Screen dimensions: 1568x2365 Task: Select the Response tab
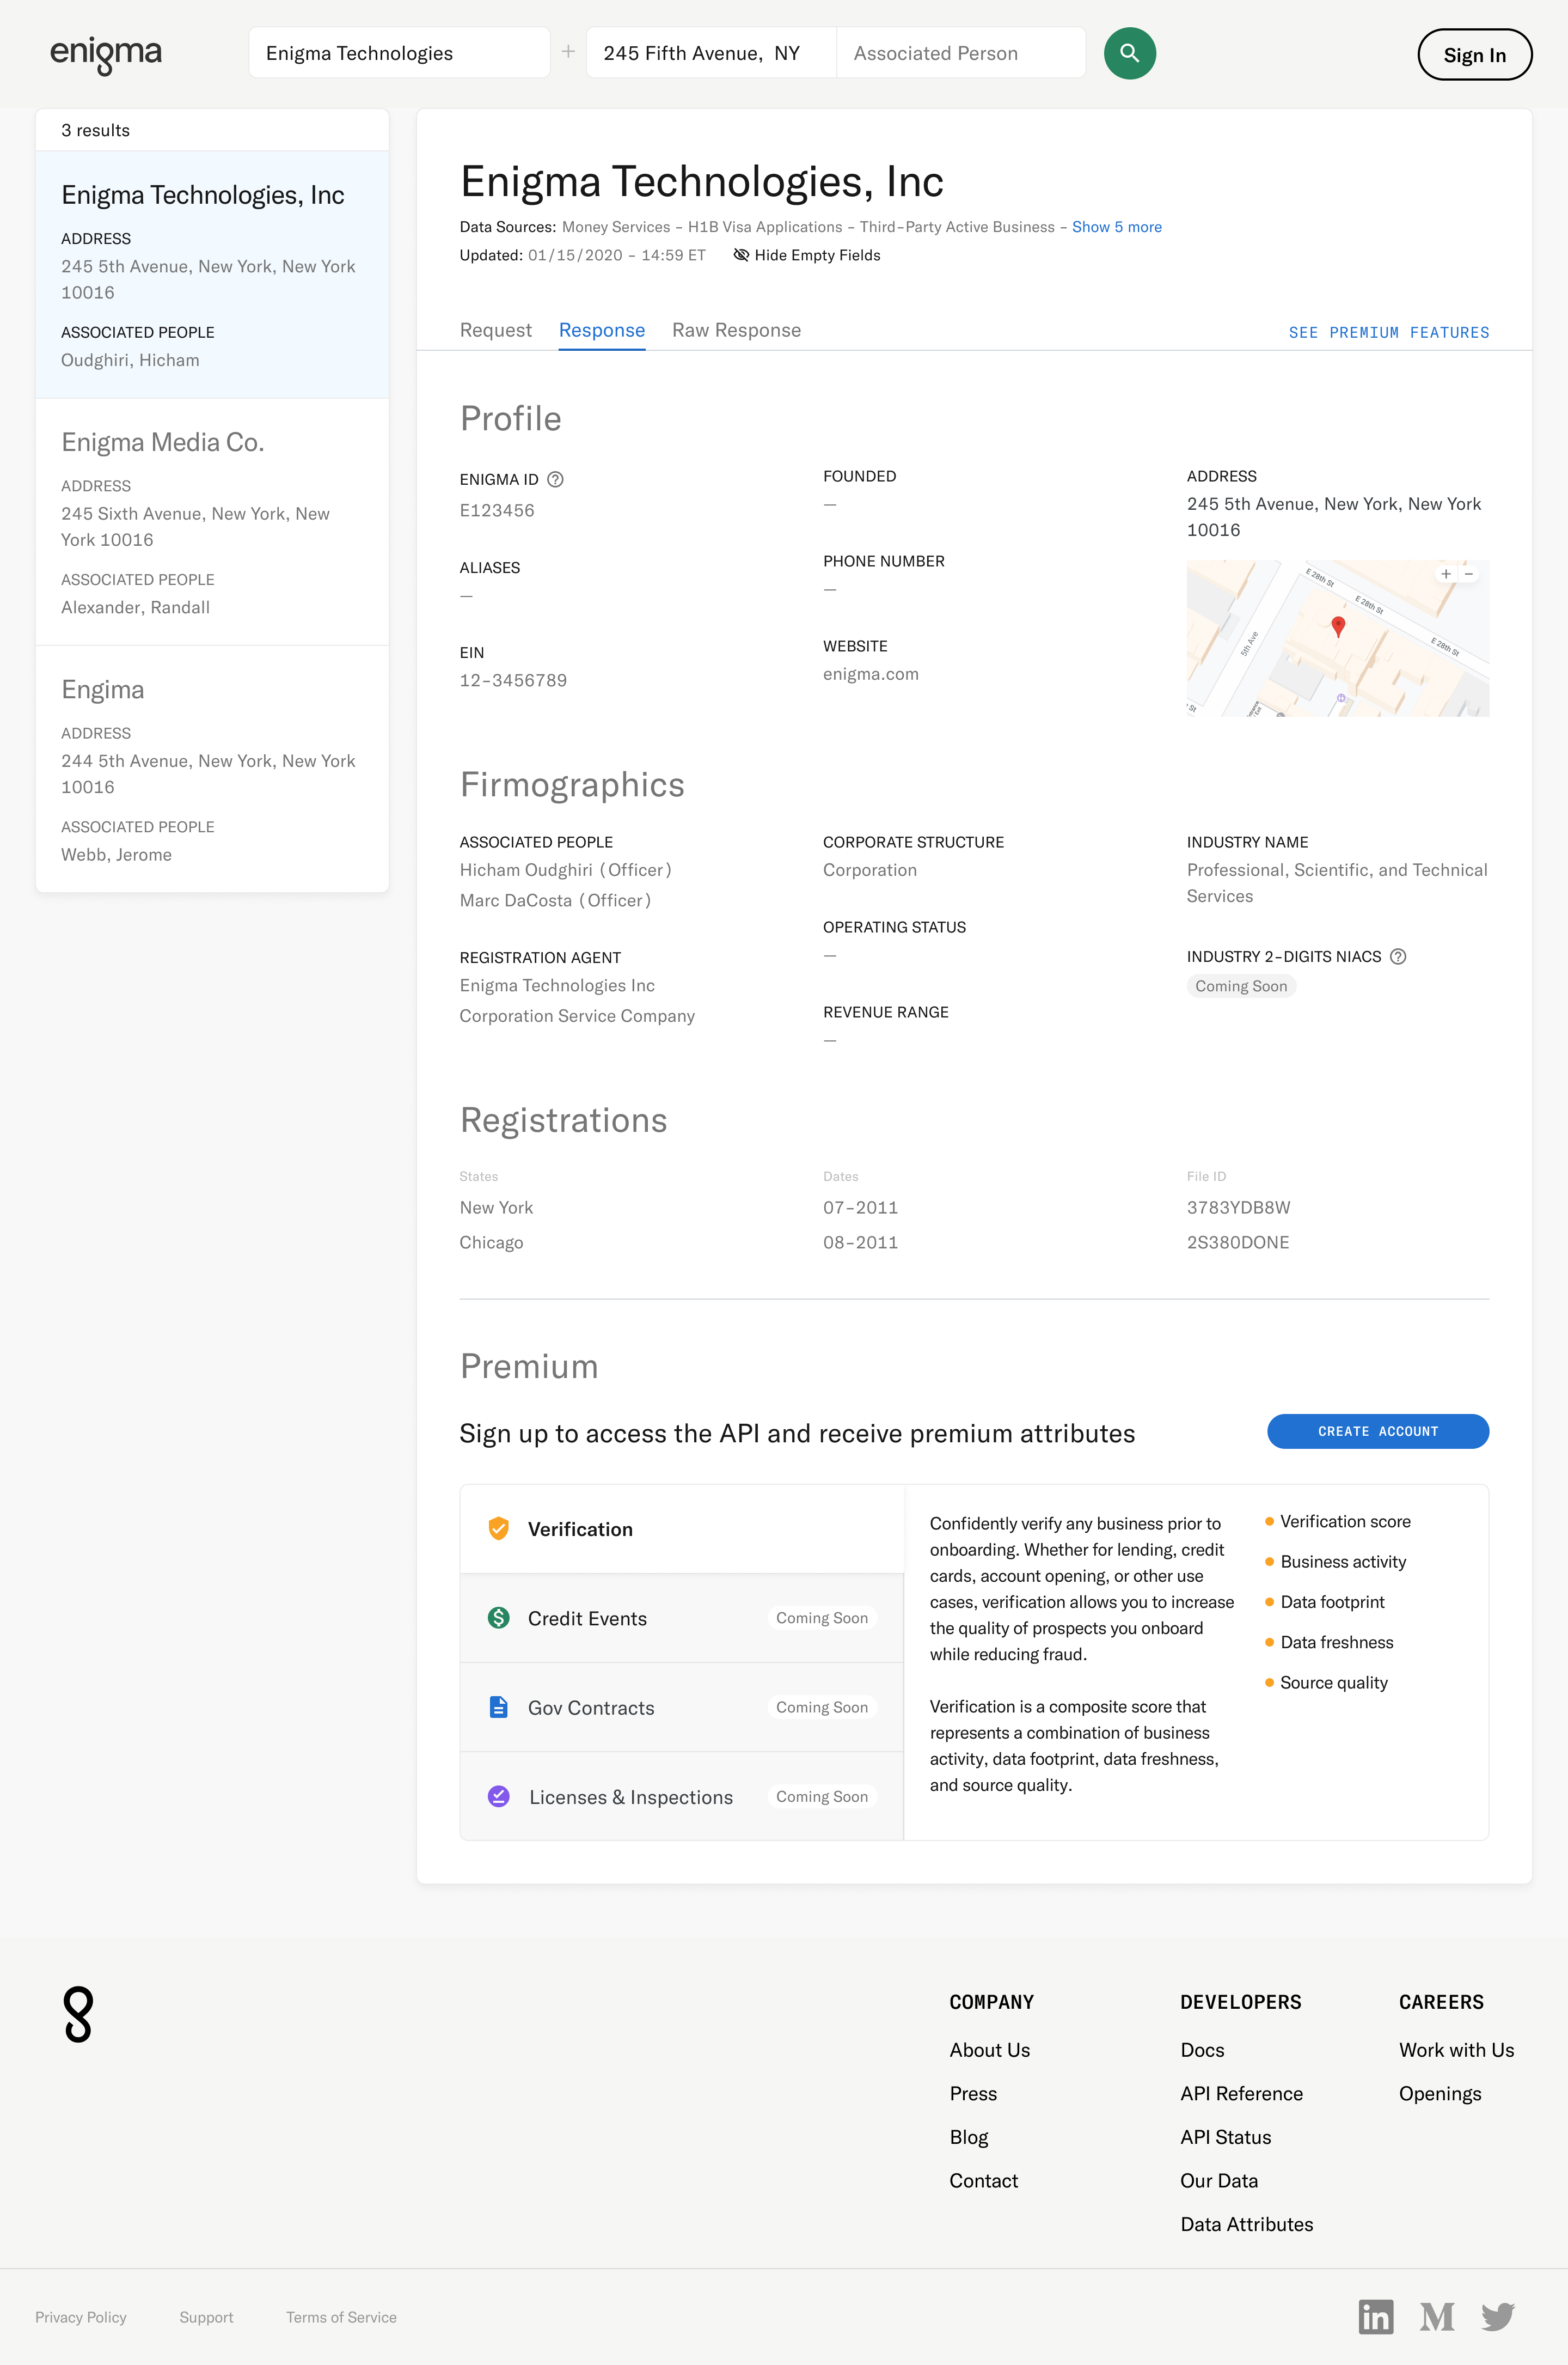tap(602, 330)
